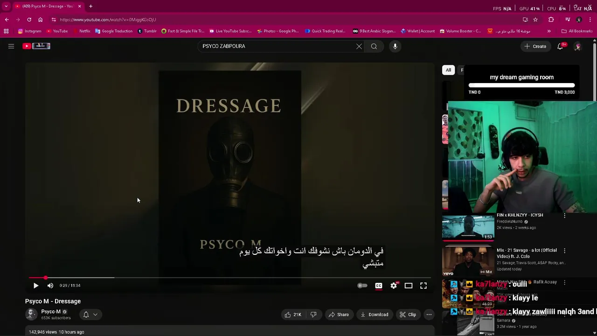Go back in browser history
597x336 pixels.
(7, 20)
